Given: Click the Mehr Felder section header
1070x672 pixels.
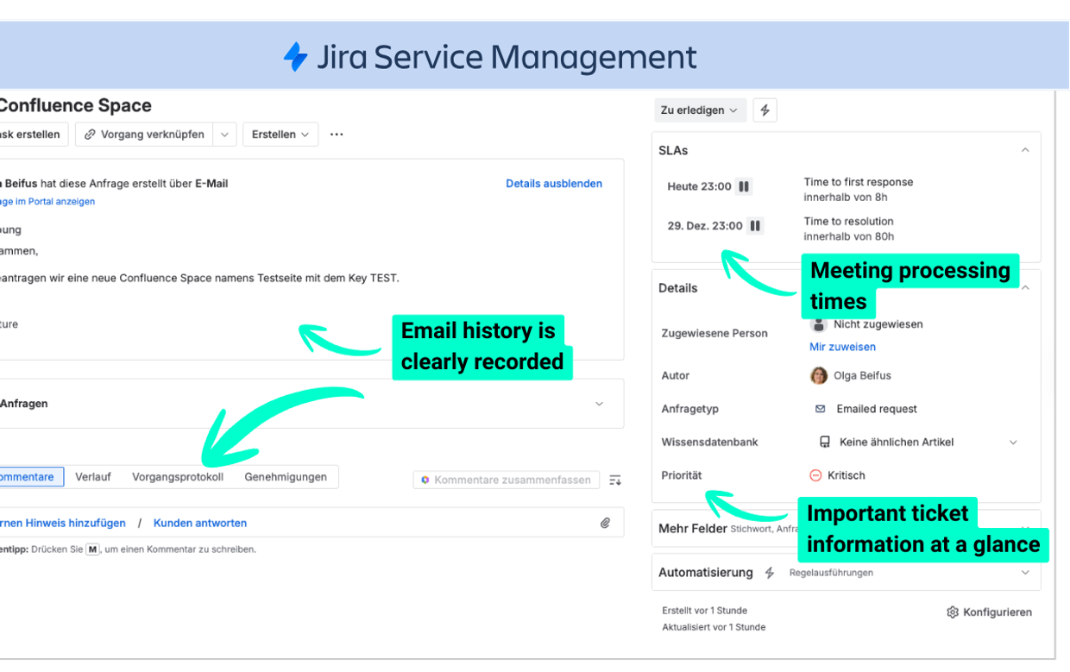Looking at the screenshot, I should point(692,528).
